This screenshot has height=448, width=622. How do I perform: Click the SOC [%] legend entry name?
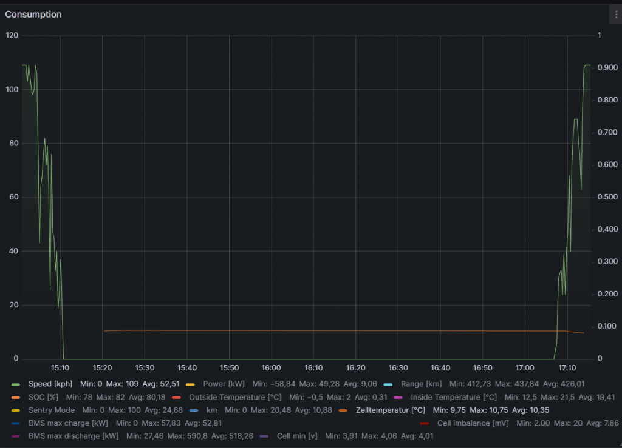tap(43, 397)
